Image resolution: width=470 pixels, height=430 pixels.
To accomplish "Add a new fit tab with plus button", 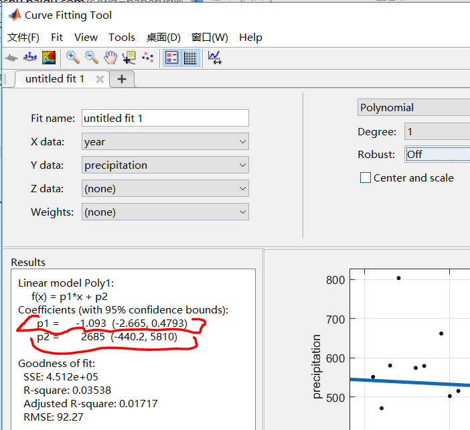I will pos(122,79).
